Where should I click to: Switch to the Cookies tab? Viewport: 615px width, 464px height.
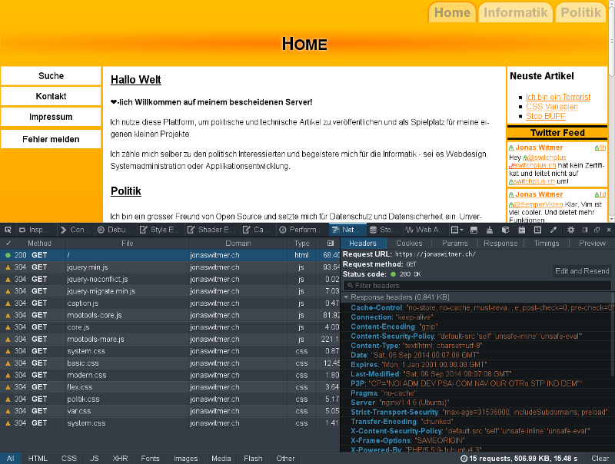coord(410,243)
